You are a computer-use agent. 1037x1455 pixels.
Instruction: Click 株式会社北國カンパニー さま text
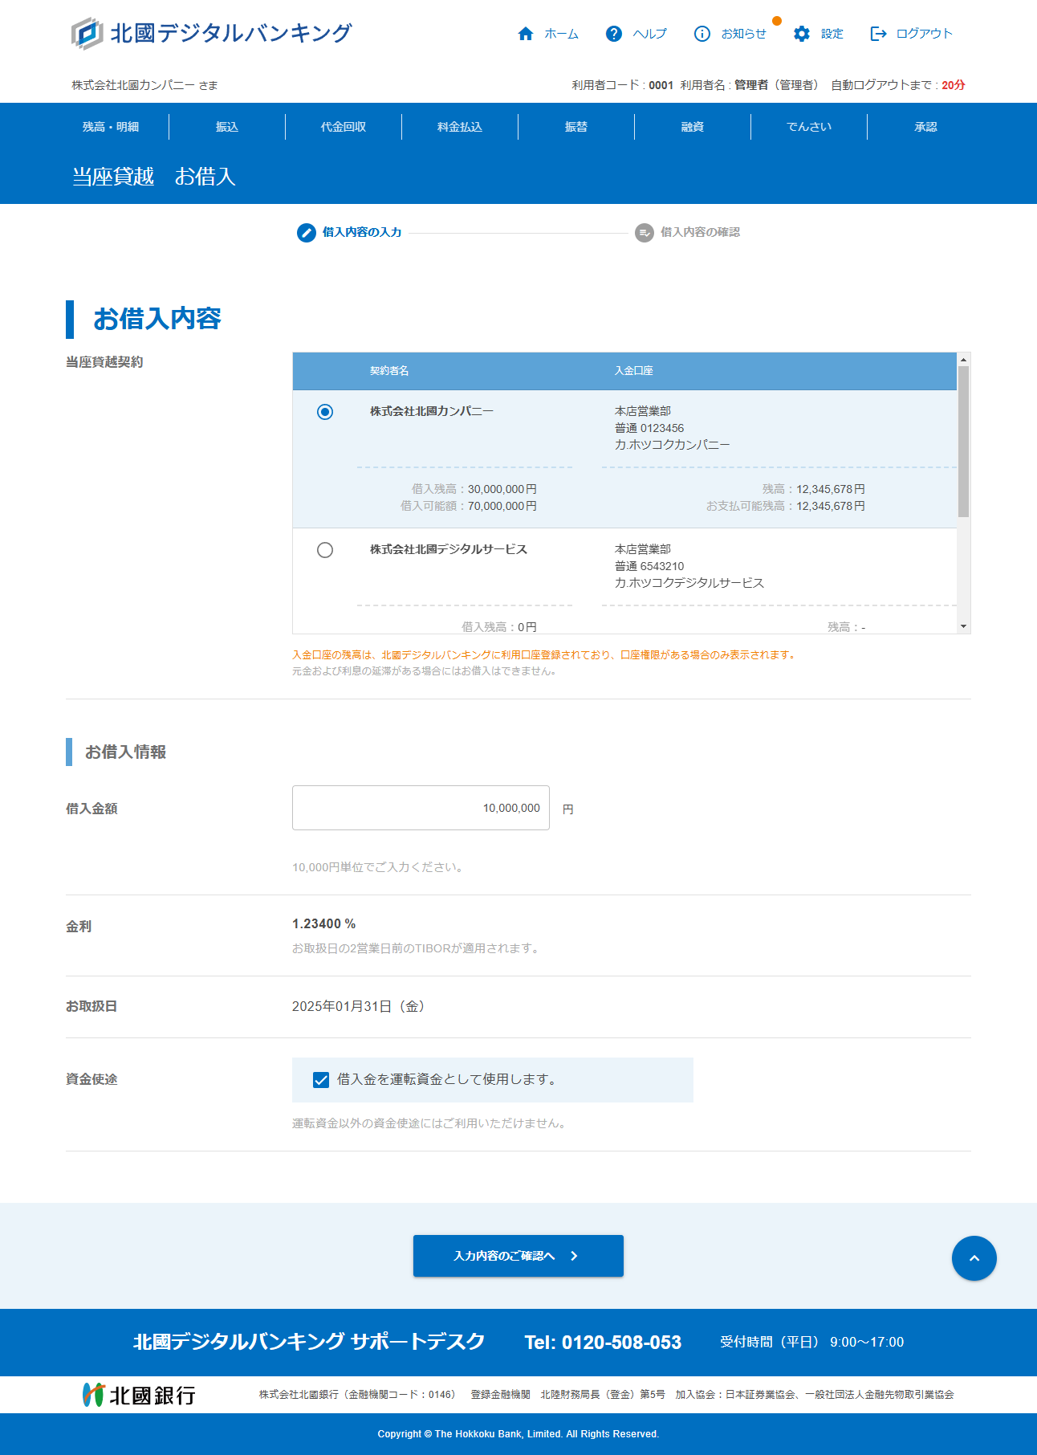pos(144,85)
